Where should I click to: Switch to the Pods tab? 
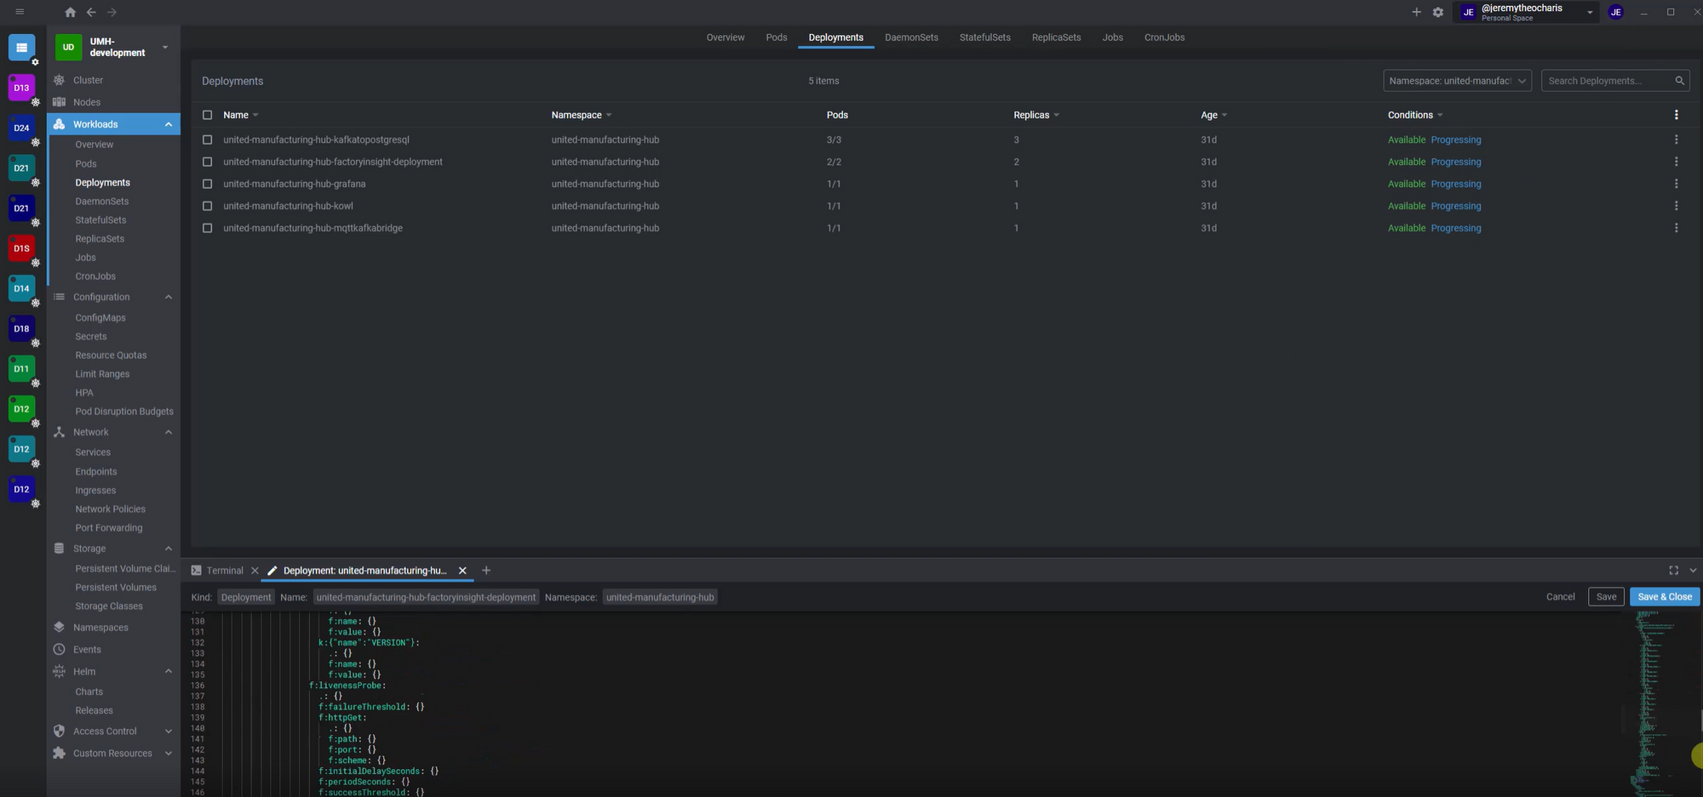(x=777, y=37)
